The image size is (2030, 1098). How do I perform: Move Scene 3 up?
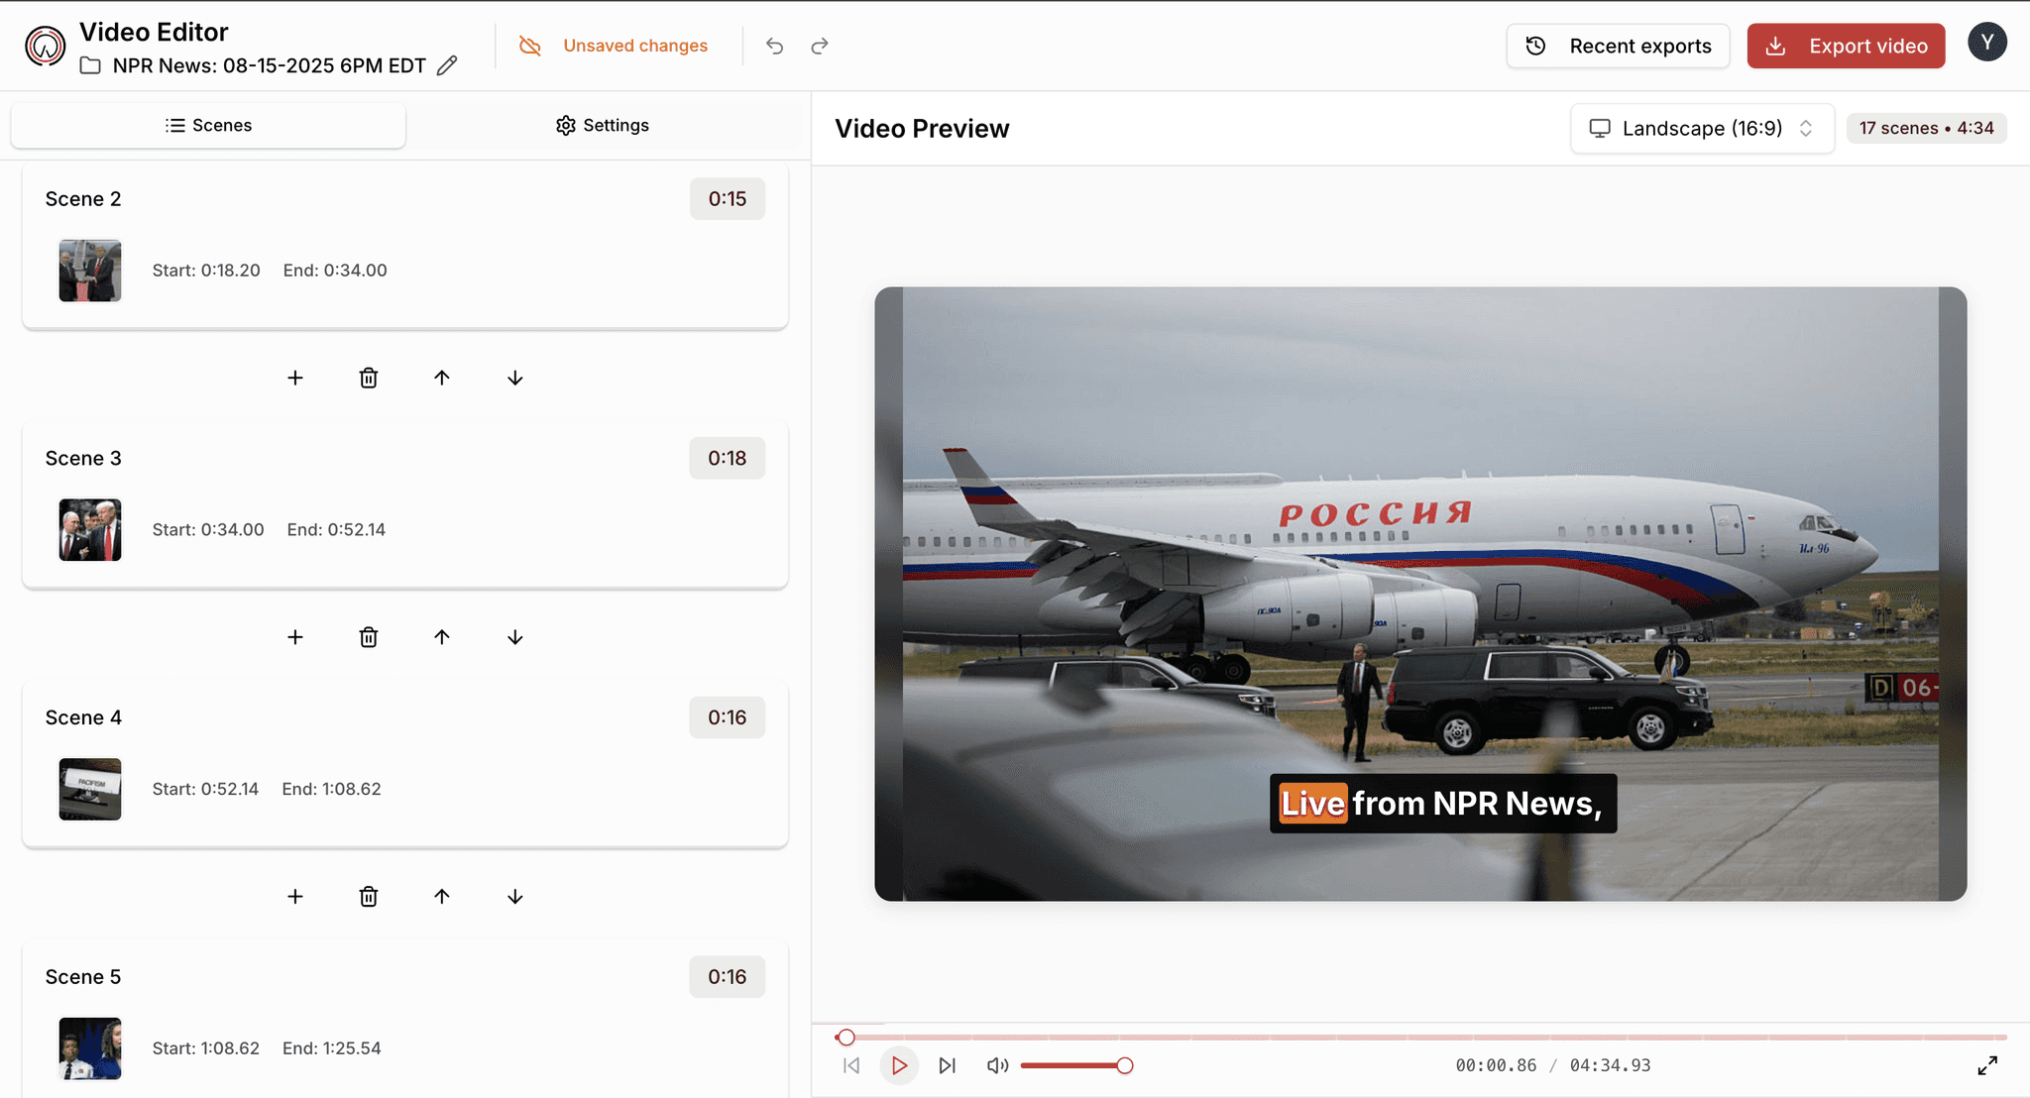pos(442,637)
